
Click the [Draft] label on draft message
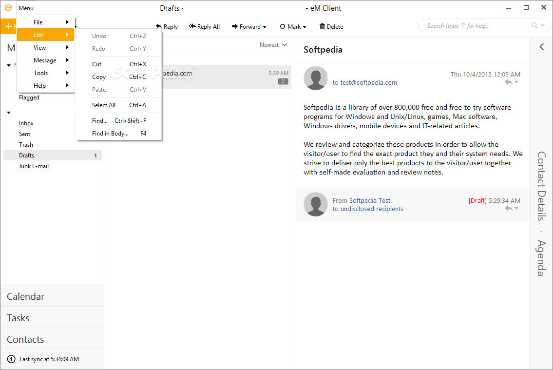pyautogui.click(x=477, y=200)
